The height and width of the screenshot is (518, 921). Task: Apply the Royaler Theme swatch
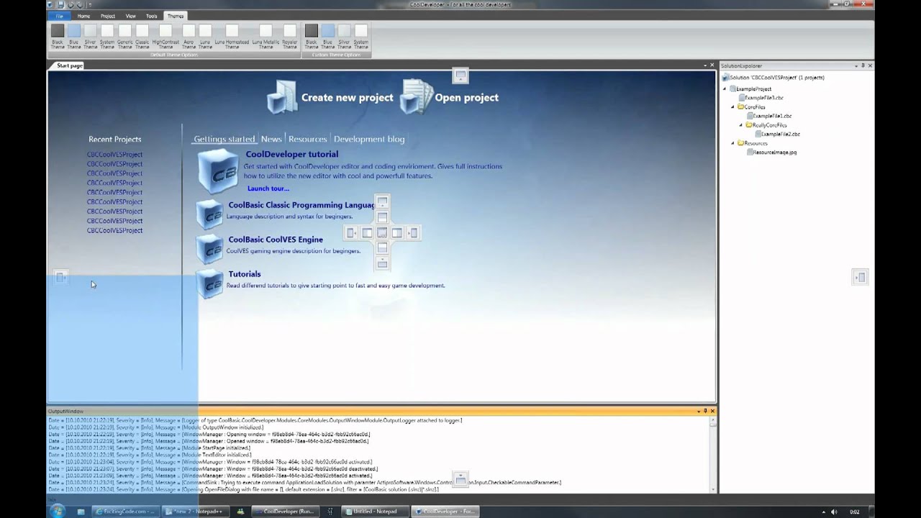point(289,31)
